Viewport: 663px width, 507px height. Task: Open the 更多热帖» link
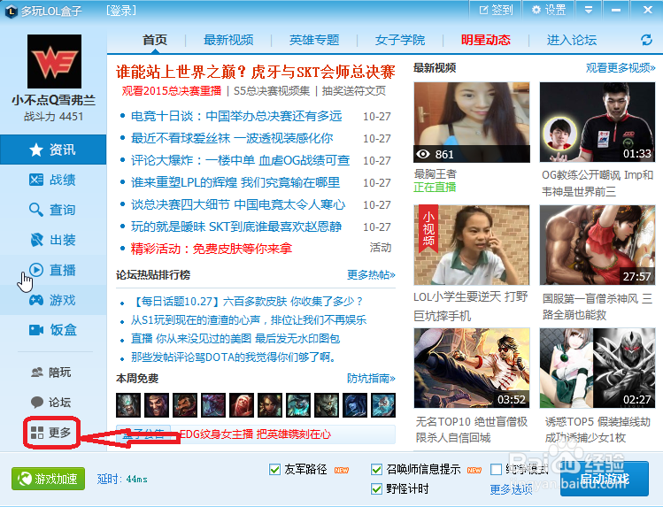(371, 275)
